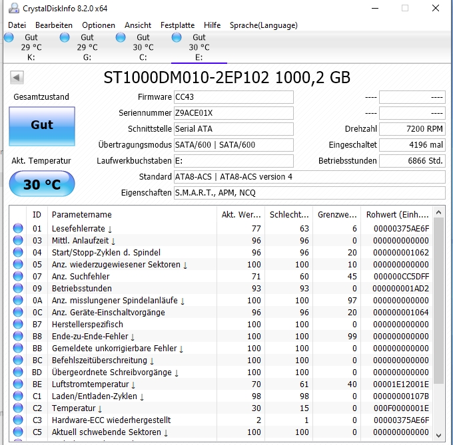Click the Betriebsstunden value 6866 Std.

tap(412, 160)
